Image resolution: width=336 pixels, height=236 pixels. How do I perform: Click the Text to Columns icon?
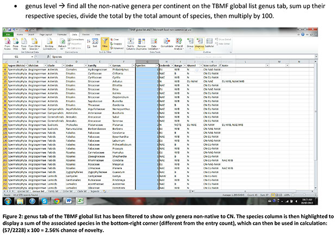pyautogui.click(x=130, y=44)
